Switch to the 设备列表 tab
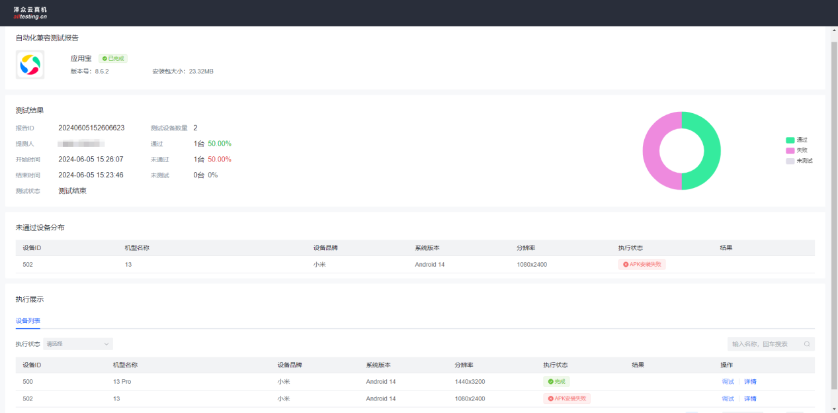Viewport: 838px width, 413px height. [x=28, y=321]
